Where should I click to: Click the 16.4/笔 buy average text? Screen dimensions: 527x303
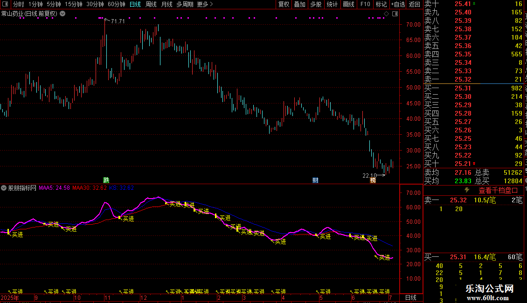click(485, 257)
